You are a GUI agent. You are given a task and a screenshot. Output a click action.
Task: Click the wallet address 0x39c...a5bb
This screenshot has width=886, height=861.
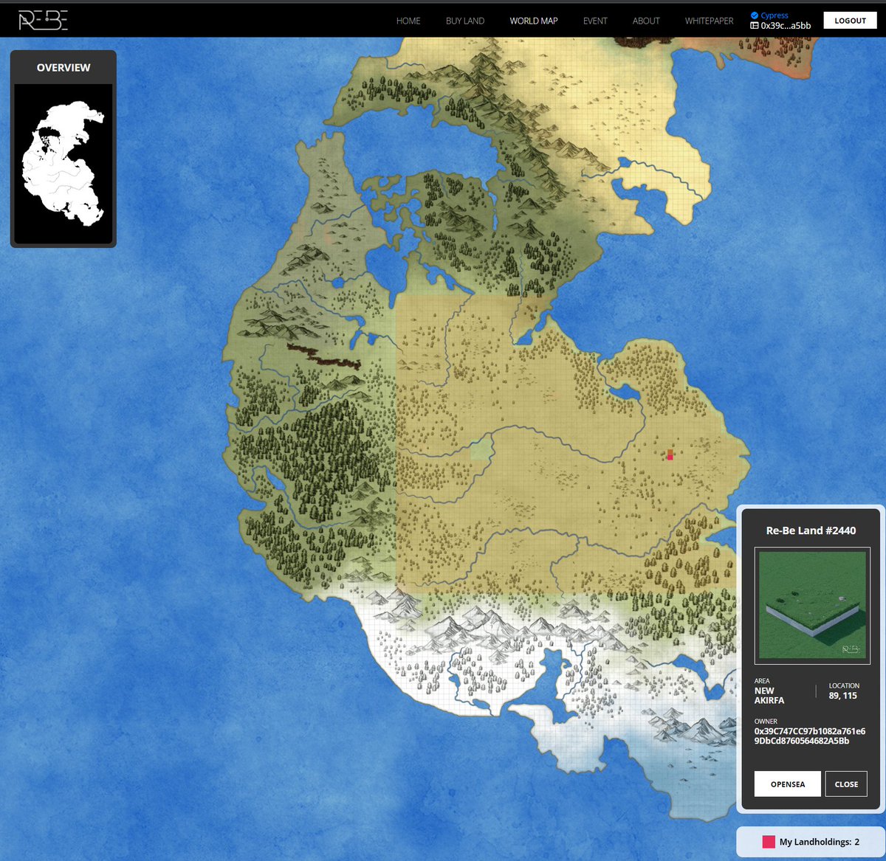point(786,25)
